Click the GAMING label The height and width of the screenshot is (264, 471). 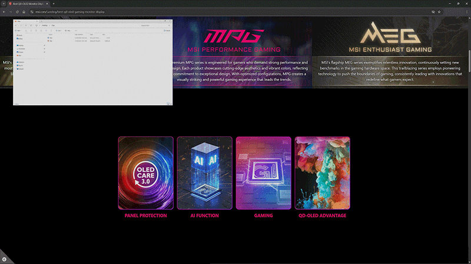(x=263, y=215)
